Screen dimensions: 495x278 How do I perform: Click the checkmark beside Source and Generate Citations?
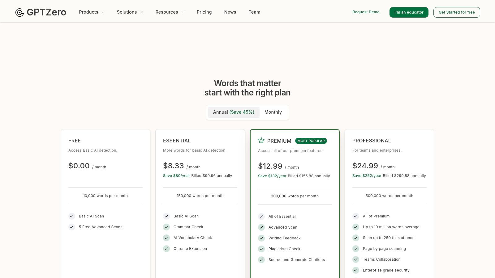coord(261,260)
